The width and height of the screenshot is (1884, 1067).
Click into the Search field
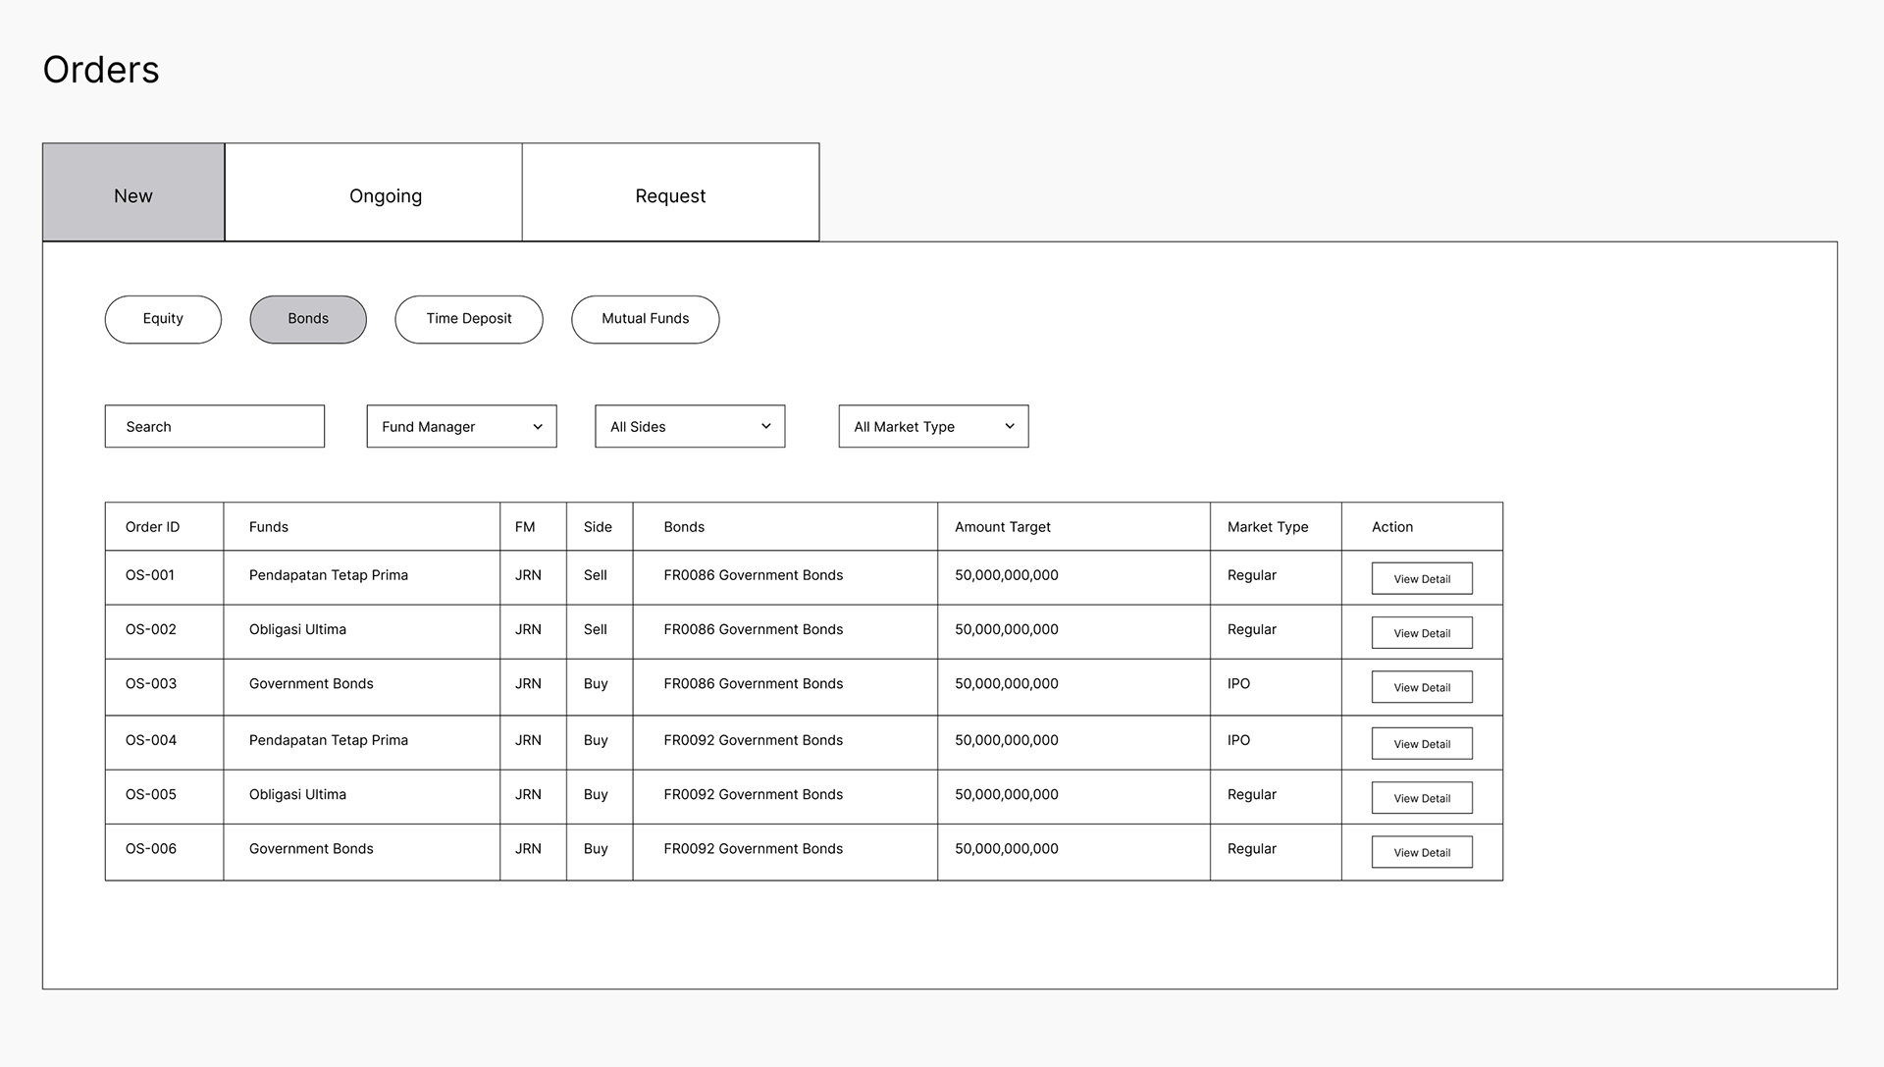pyautogui.click(x=214, y=427)
